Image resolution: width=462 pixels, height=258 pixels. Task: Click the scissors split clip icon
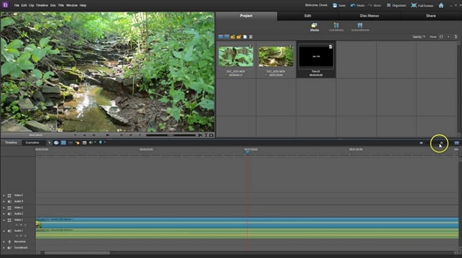coord(200,135)
